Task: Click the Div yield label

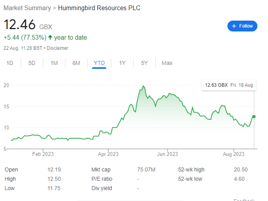Action: pos(102,188)
